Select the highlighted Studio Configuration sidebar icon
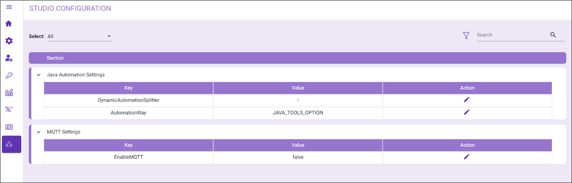 coord(11,144)
